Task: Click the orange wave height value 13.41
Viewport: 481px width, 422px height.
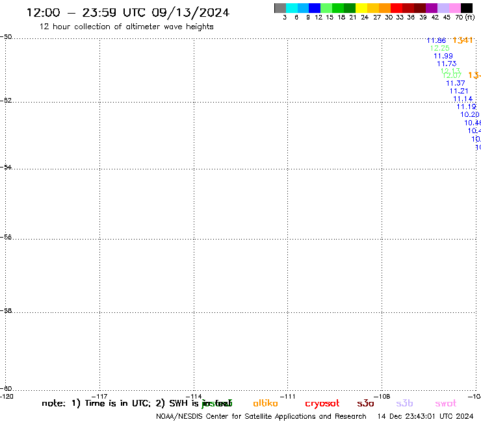Action: (463, 40)
